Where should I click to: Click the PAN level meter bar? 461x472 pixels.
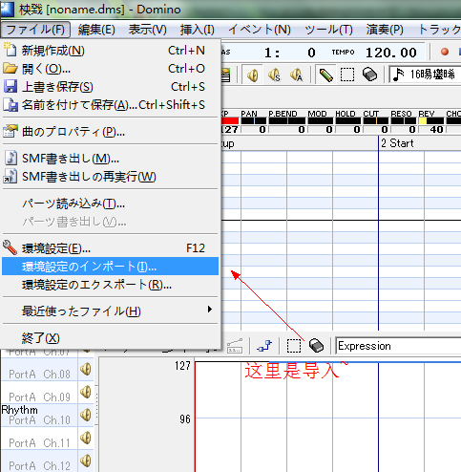tap(254, 120)
